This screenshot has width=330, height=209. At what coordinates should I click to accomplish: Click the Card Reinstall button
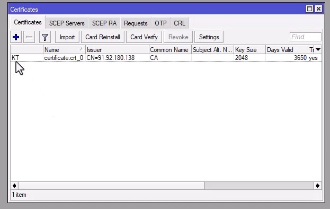click(x=103, y=37)
